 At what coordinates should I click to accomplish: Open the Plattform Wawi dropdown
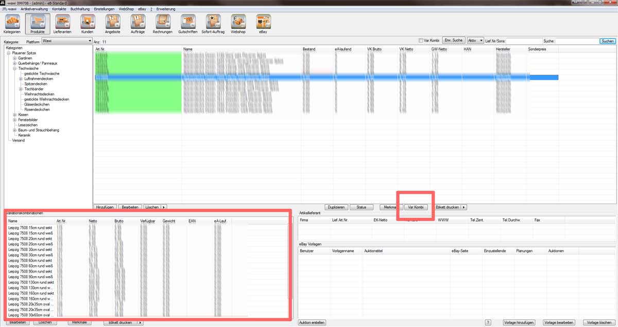point(66,41)
